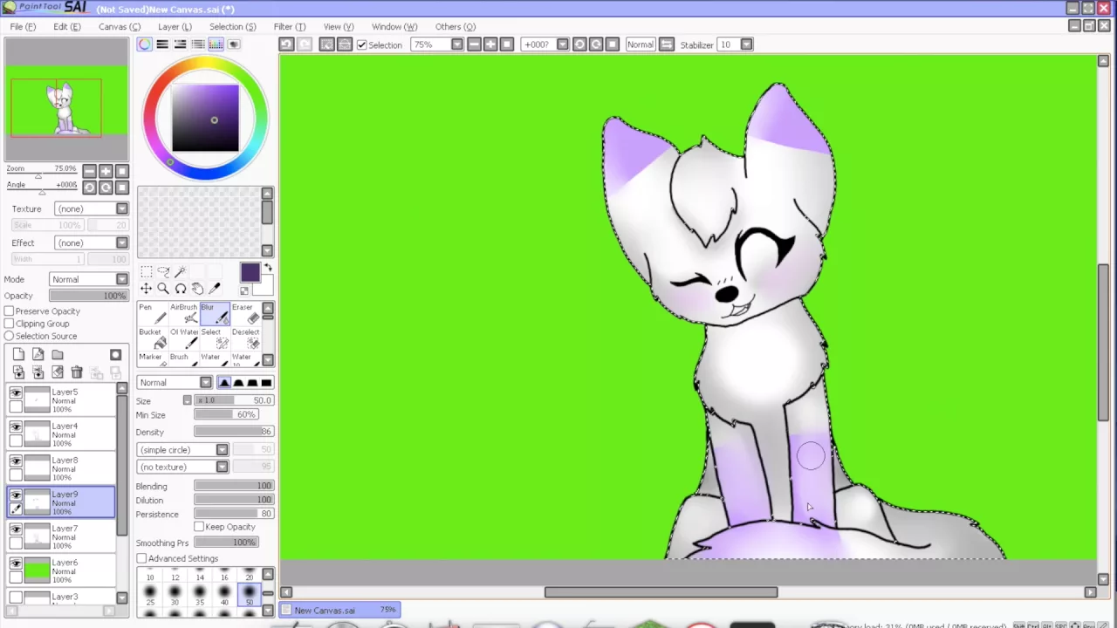Select the Eraser tool

245,314
